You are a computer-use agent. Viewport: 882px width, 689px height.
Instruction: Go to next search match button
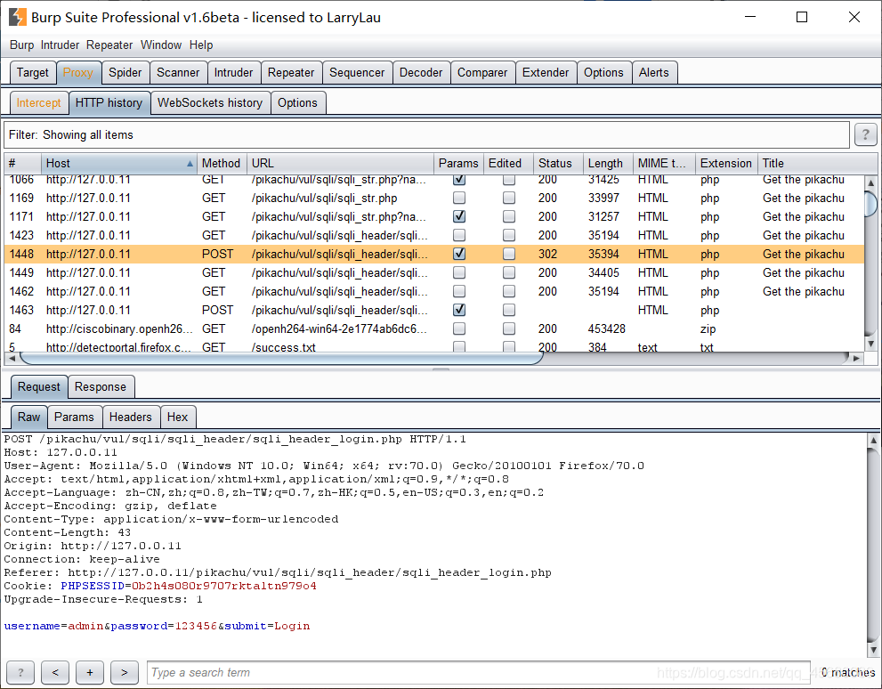click(125, 672)
